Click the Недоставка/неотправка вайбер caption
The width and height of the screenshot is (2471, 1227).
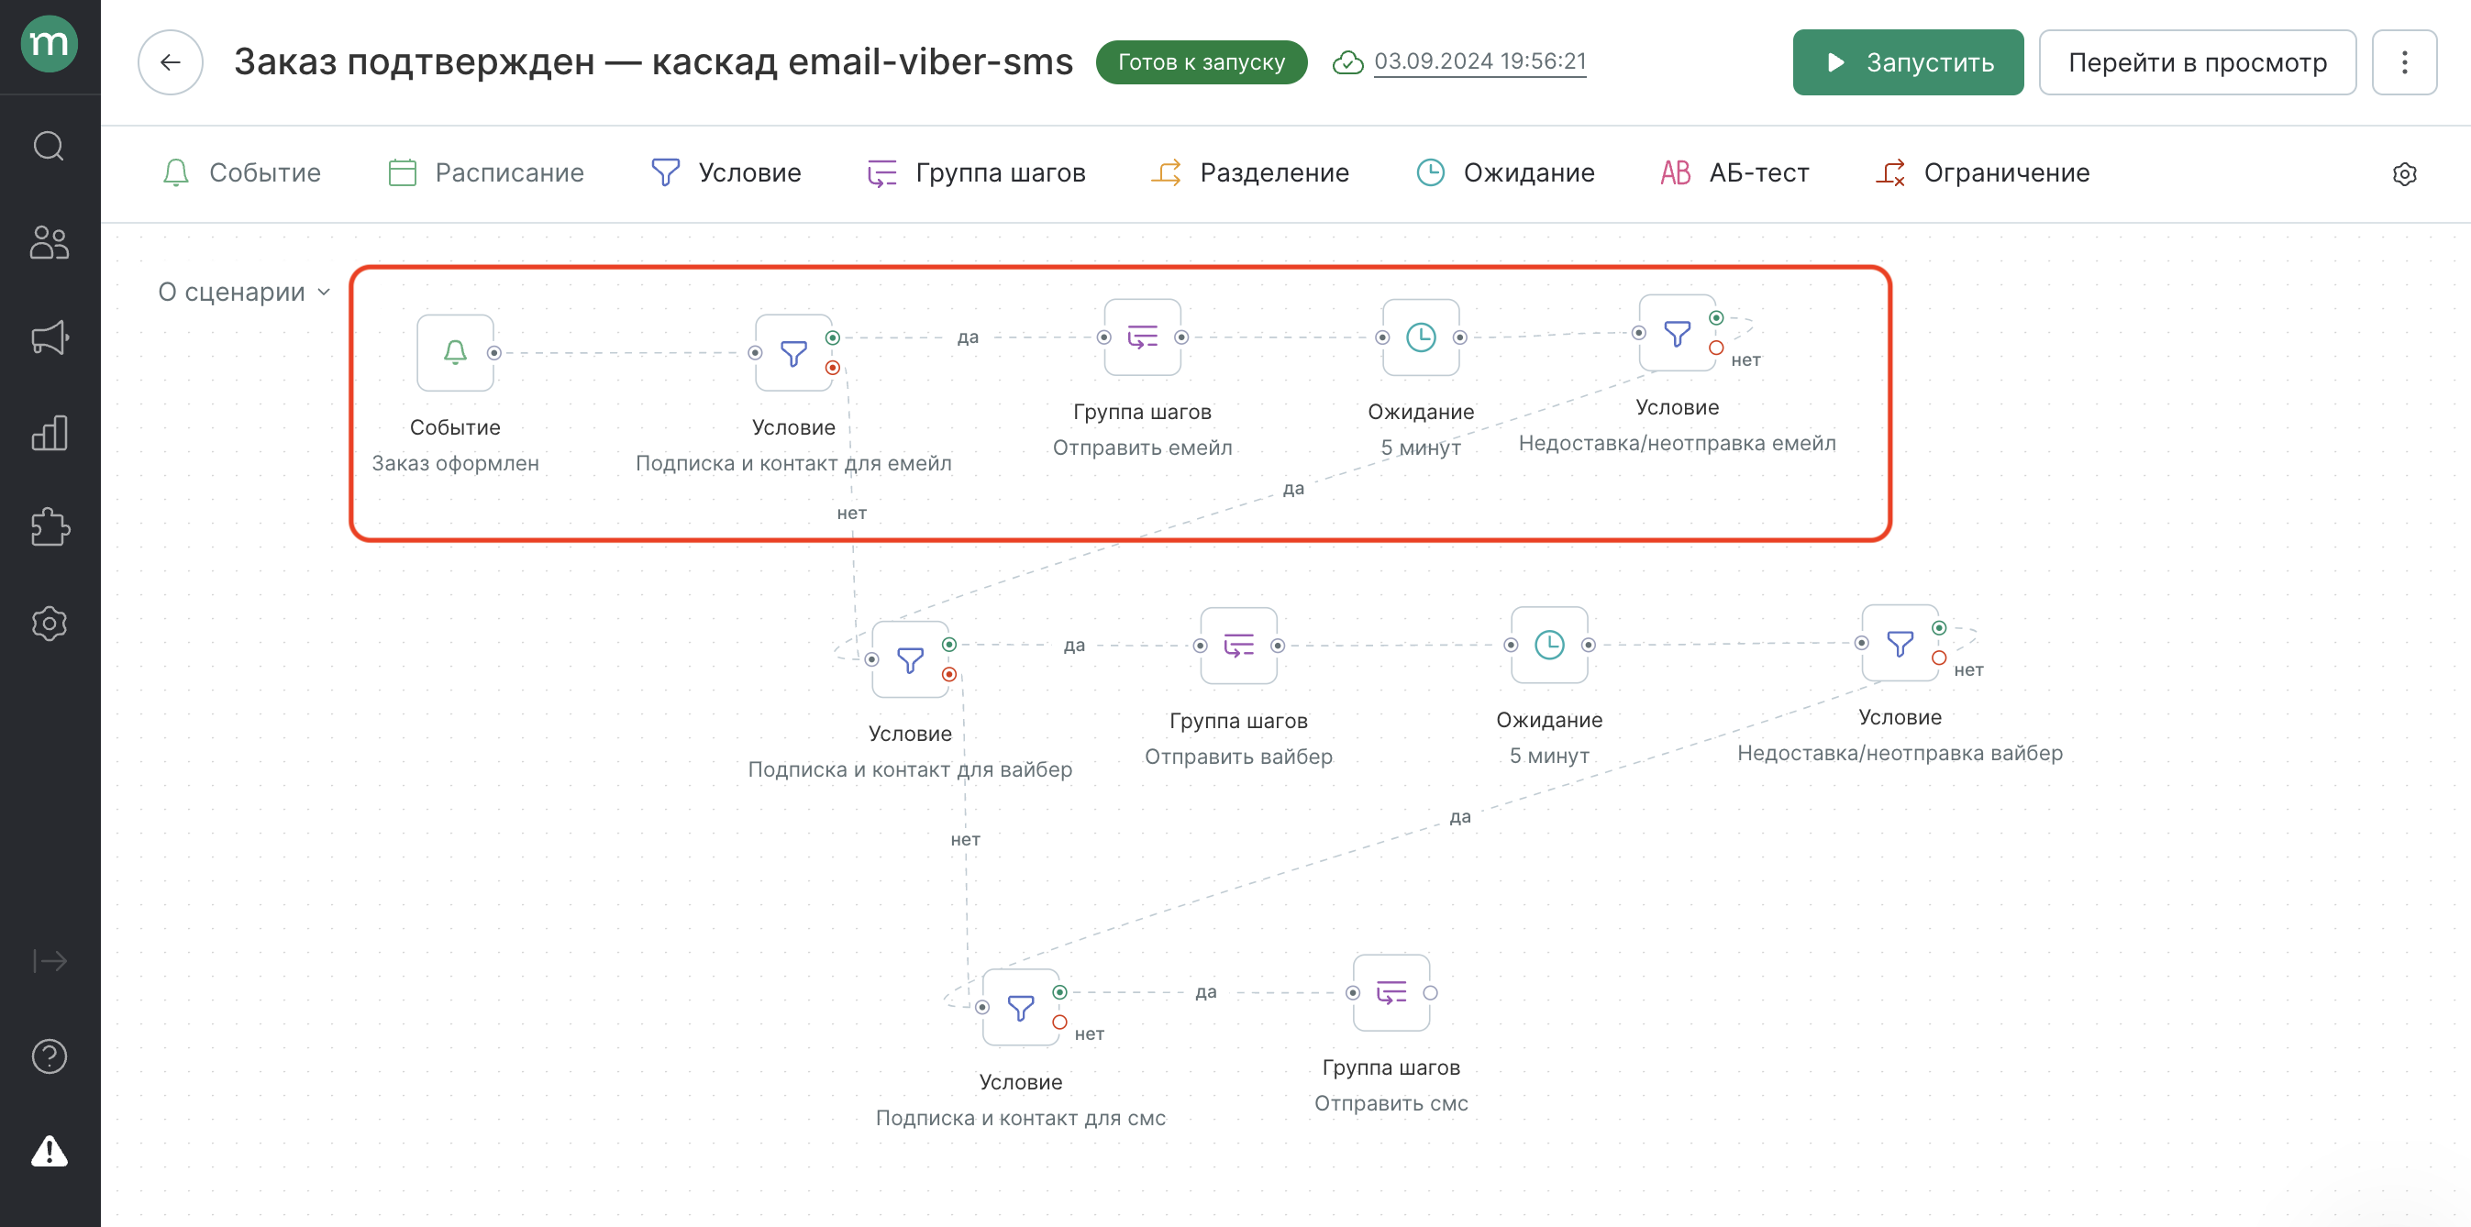(1900, 753)
